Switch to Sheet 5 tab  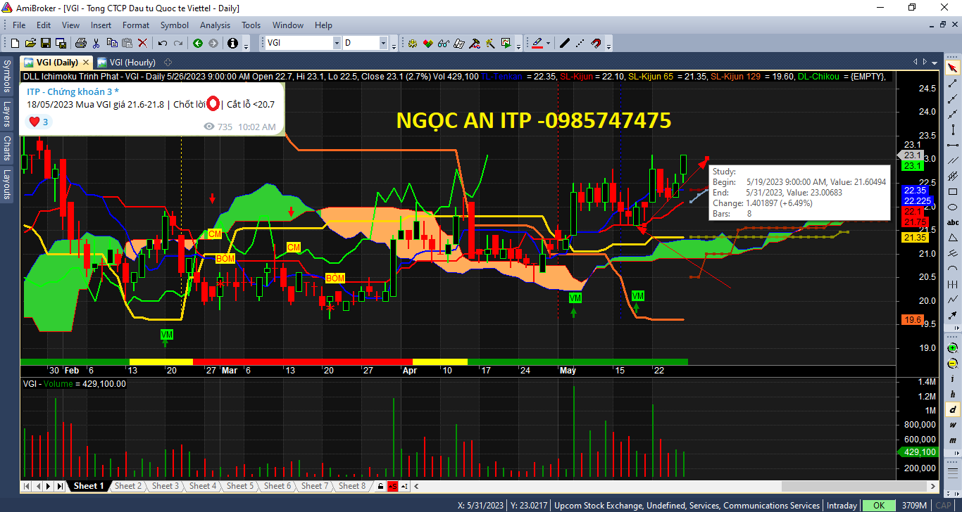point(240,486)
